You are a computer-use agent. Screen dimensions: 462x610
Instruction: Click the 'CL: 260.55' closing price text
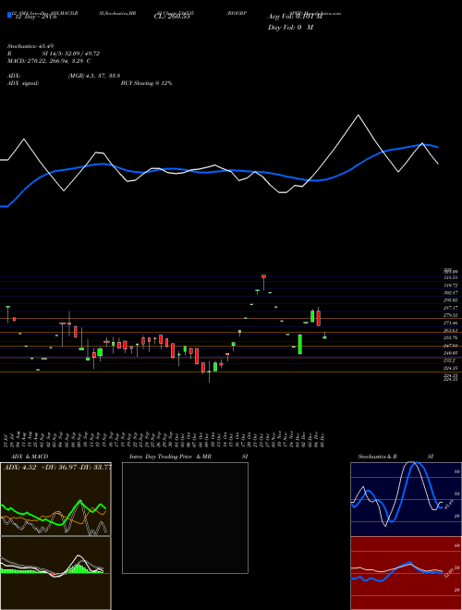pyautogui.click(x=172, y=17)
